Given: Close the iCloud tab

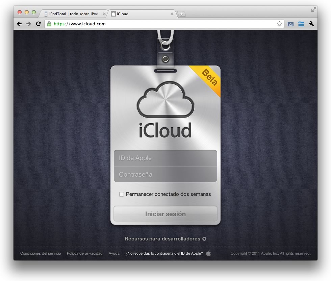Looking at the screenshot, I should 172,14.
